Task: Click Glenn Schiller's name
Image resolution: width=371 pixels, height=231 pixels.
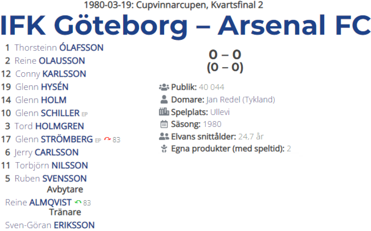Action: (x=47, y=113)
